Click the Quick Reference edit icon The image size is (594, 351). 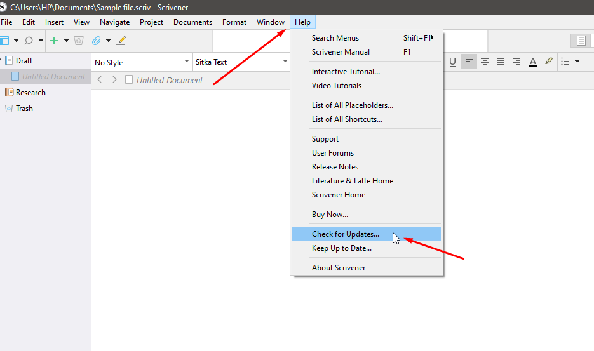(x=121, y=41)
